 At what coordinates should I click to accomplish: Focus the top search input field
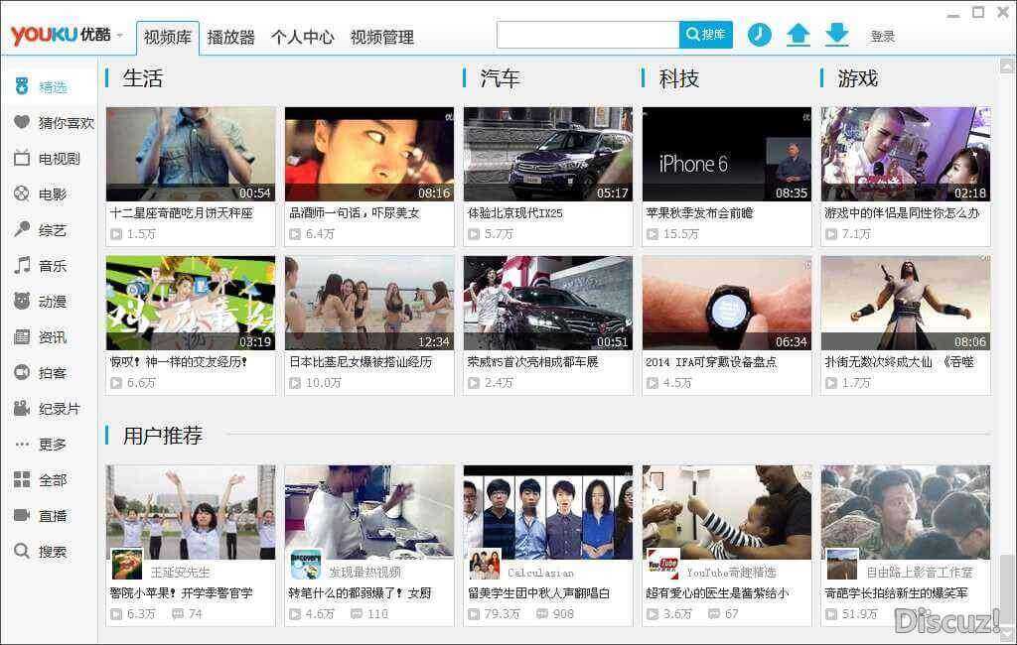588,35
